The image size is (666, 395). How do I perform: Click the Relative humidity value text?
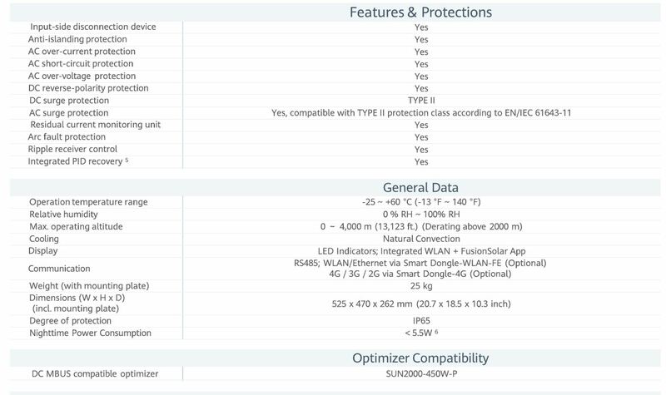click(x=420, y=215)
